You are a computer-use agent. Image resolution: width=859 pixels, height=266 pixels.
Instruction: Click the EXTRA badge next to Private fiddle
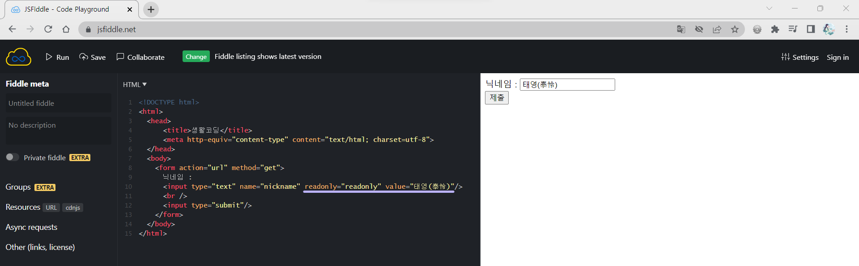(x=80, y=158)
